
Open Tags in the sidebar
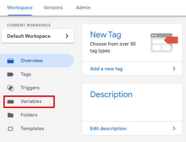click(37, 74)
